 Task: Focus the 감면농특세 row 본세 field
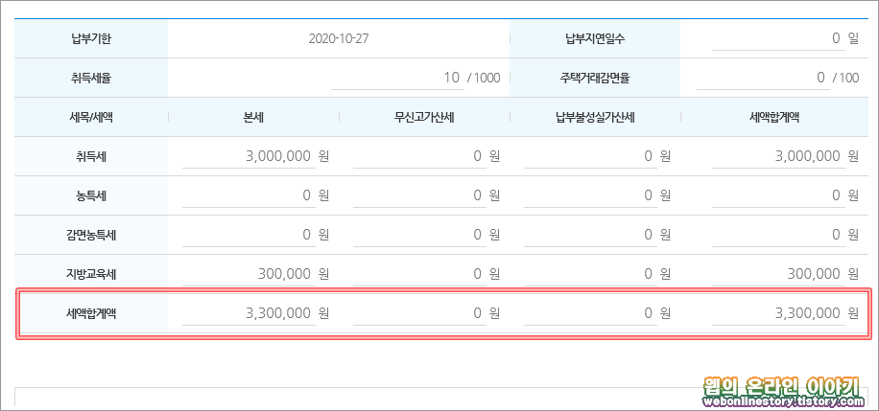[249, 235]
